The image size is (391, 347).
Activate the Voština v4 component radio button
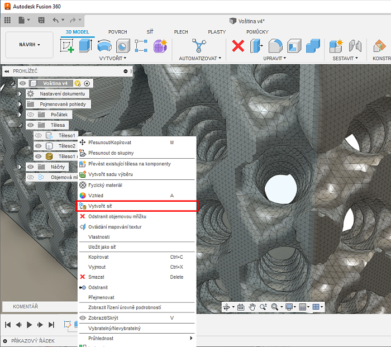[x=87, y=84]
